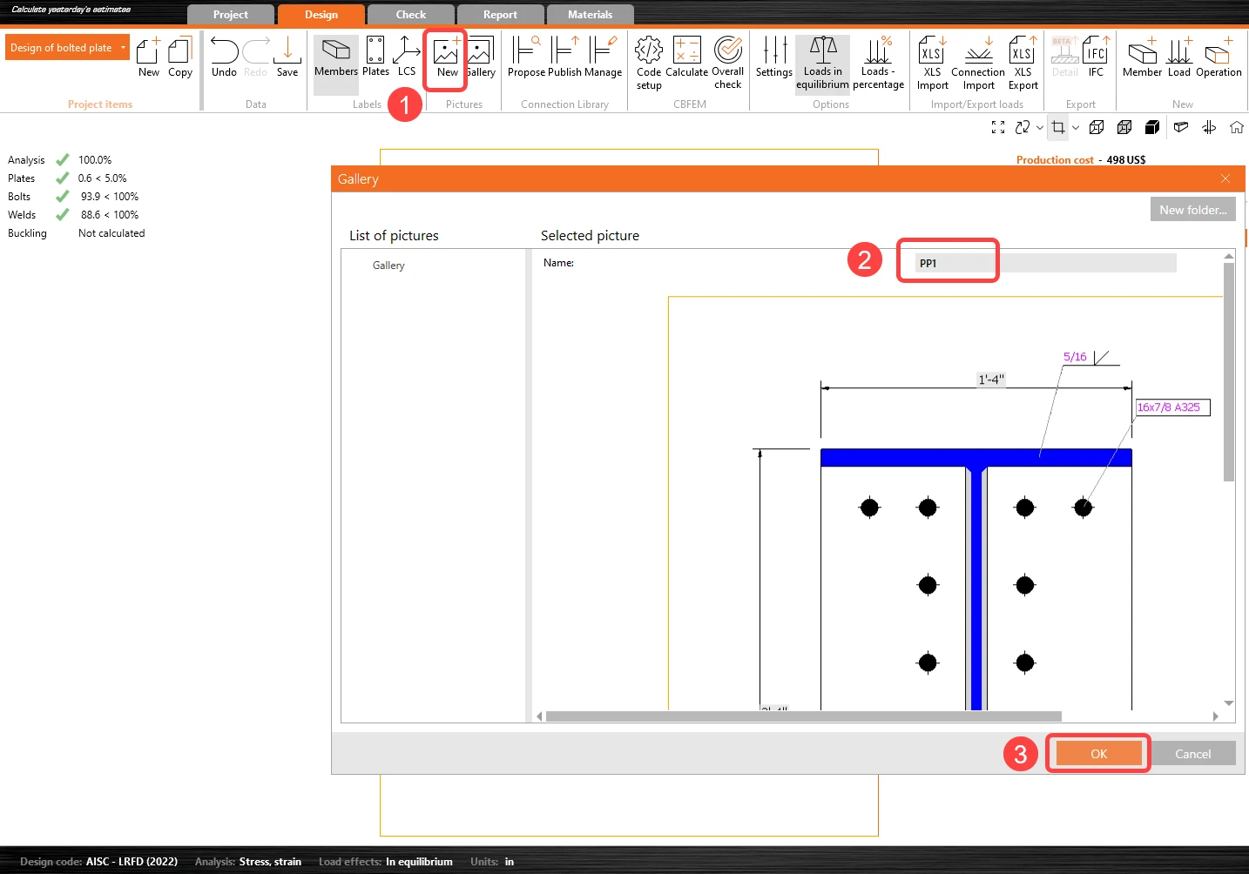Click the New folder button
The image size is (1249, 874).
tap(1192, 210)
